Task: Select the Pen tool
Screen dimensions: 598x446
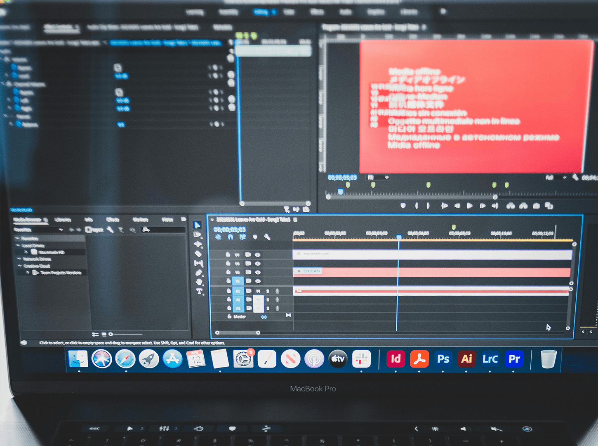Action: click(x=199, y=273)
